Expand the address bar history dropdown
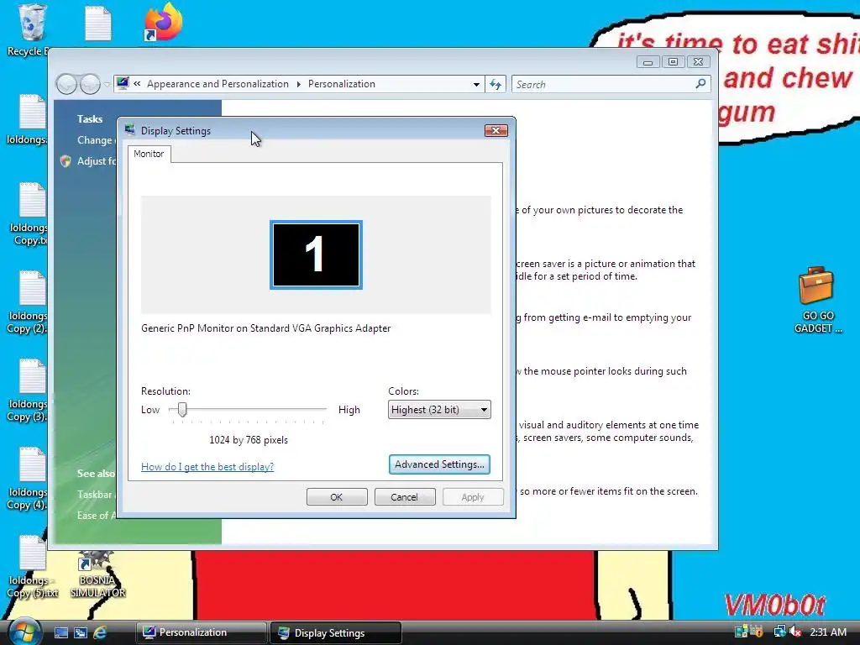860x645 pixels. pos(476,85)
